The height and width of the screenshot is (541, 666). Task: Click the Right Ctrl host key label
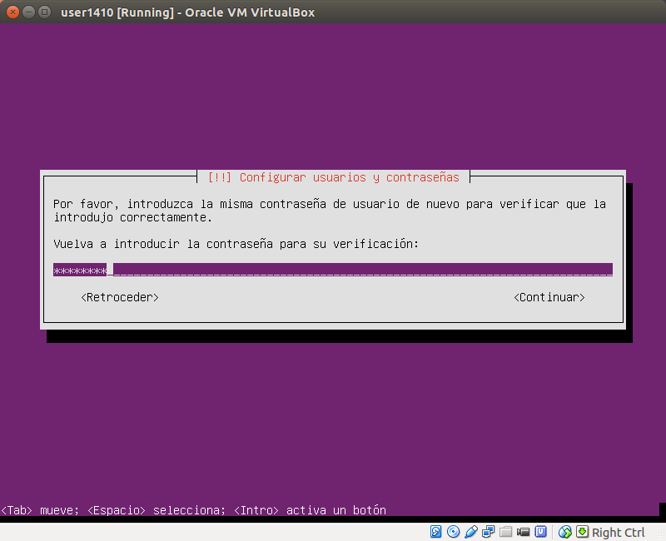tap(619, 532)
